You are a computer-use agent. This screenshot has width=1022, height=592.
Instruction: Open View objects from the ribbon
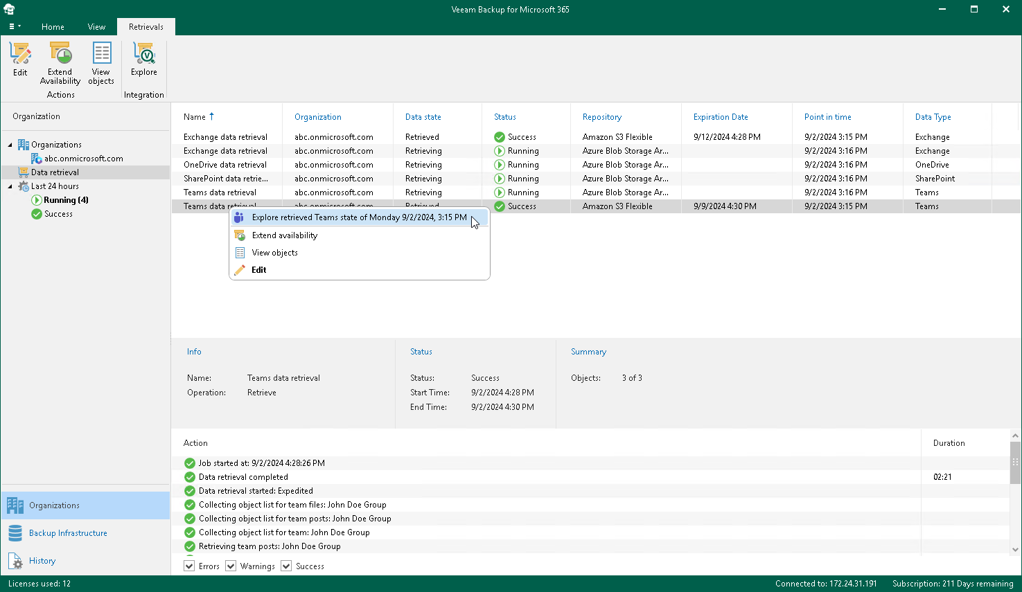pos(101,64)
